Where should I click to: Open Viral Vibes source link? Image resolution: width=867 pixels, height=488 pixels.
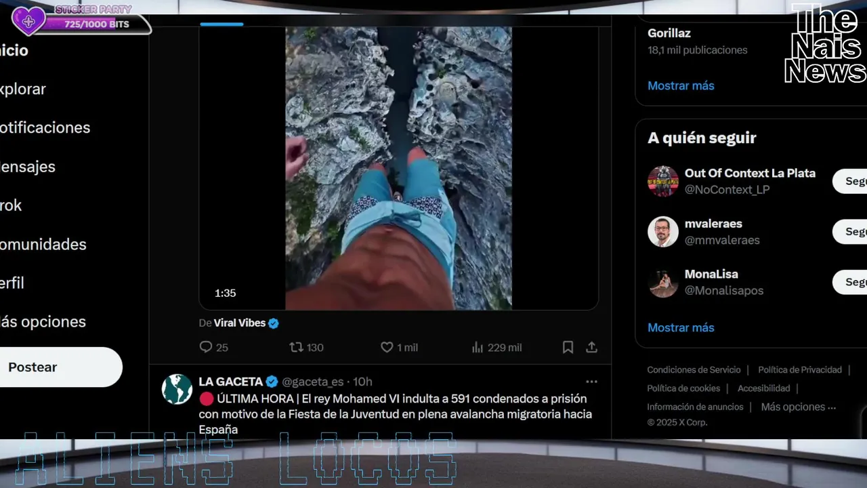coord(240,323)
